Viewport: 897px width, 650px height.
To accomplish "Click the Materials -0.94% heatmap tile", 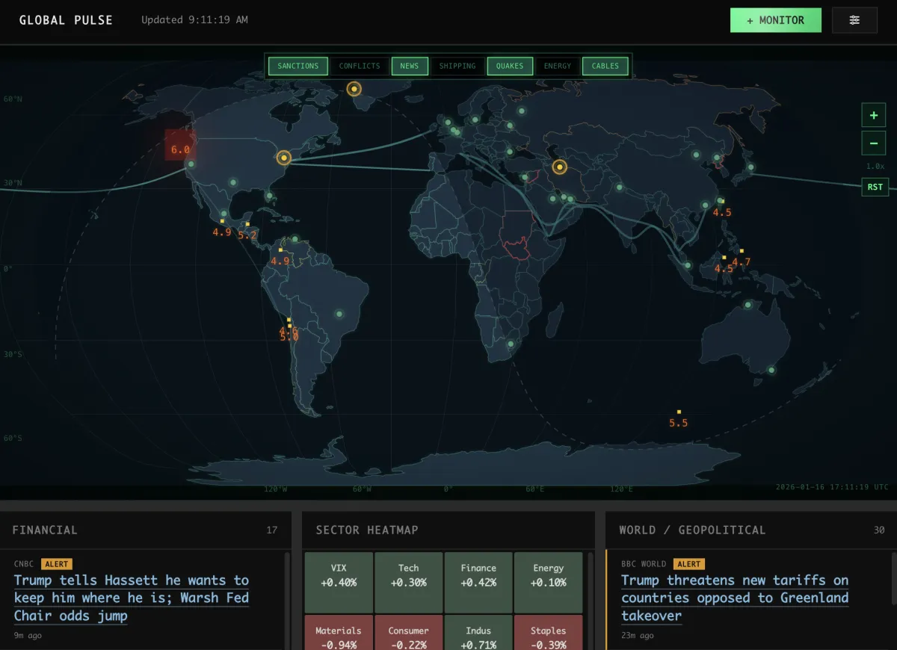I will pyautogui.click(x=339, y=633).
